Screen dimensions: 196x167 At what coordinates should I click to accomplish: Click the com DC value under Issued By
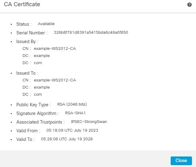point(38,63)
